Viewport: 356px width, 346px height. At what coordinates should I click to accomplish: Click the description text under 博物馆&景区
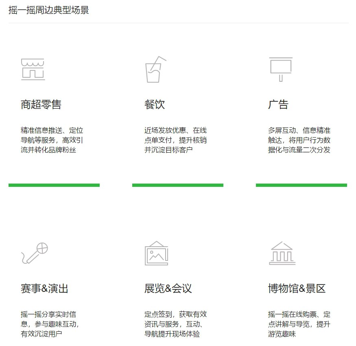click(x=298, y=323)
